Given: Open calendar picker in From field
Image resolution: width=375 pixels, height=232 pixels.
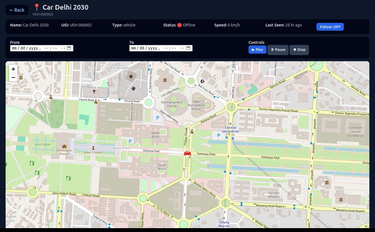Looking at the screenshot, I should click(x=69, y=48).
